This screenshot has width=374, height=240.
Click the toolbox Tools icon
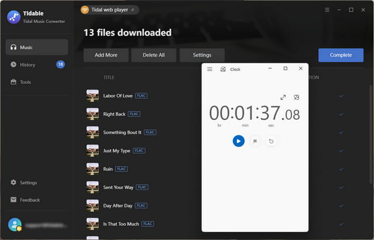[13, 82]
